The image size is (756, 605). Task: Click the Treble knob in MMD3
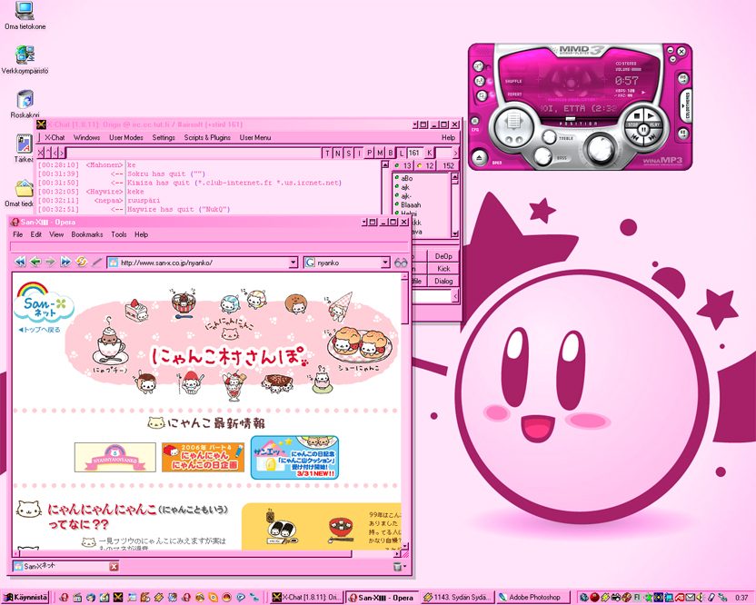pyautogui.click(x=549, y=137)
